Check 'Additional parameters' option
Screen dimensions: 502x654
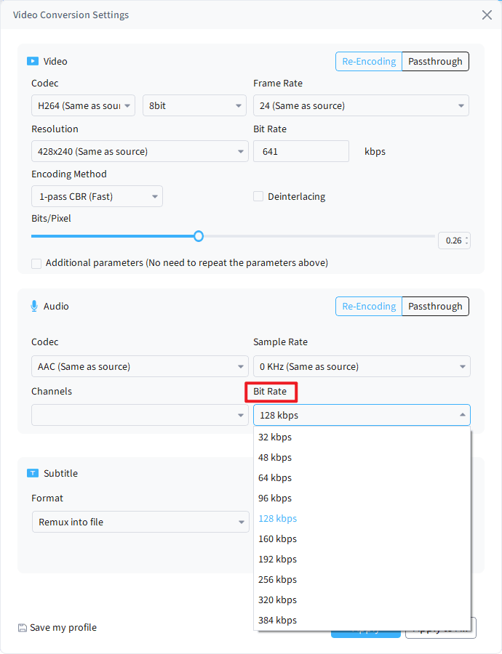click(x=36, y=263)
